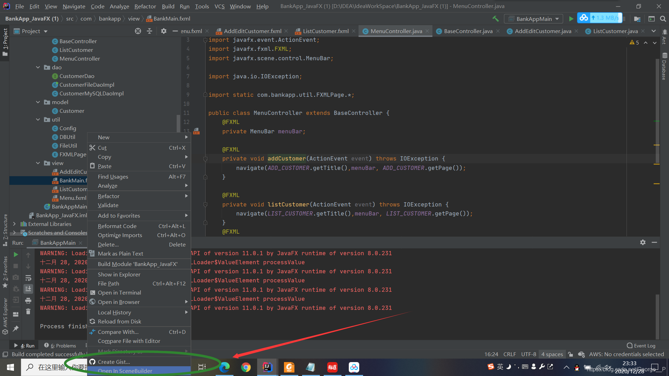Toggle soft-wrap in the Run console
This screenshot has width=669, height=376.
click(28, 277)
